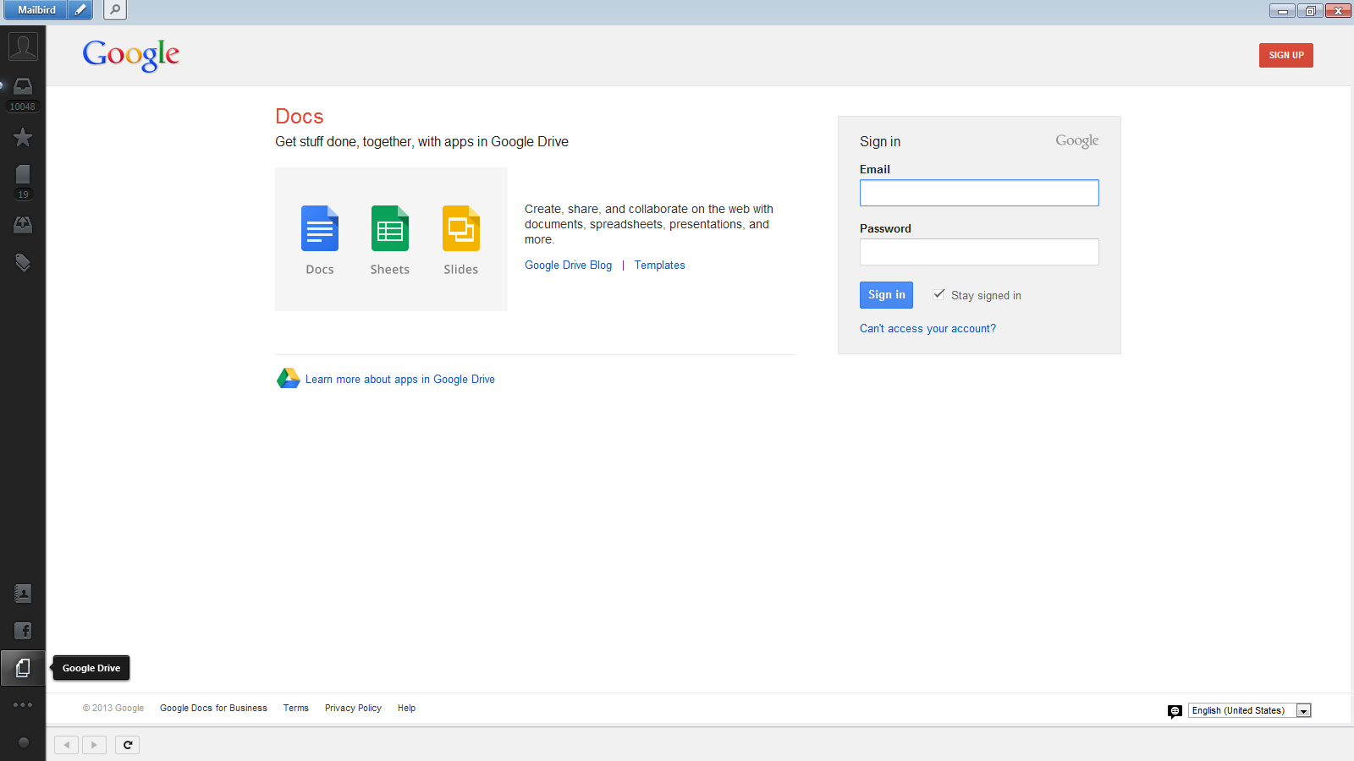The image size is (1354, 761).
Task: Go back with the left arrow button
Action: (66, 745)
